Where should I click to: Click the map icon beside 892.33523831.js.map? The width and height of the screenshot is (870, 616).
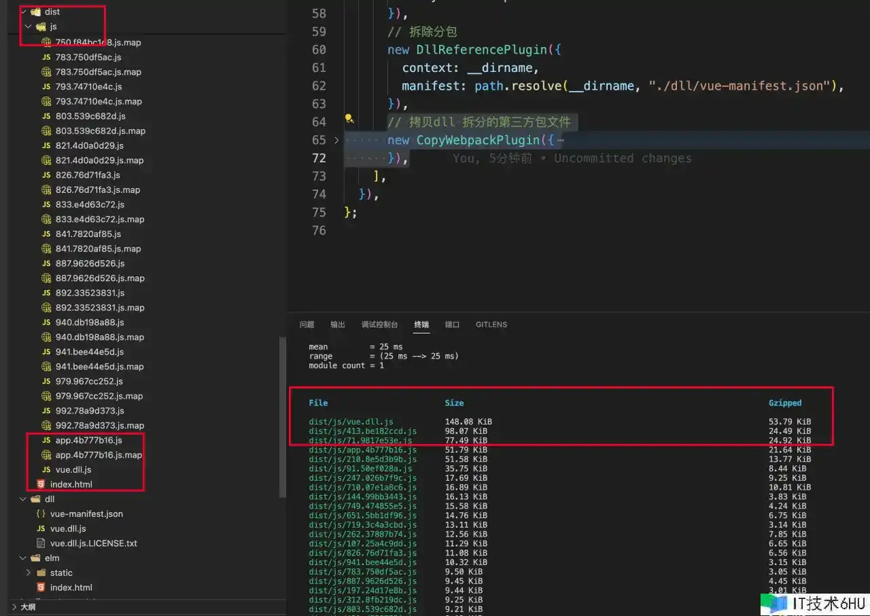click(x=46, y=308)
